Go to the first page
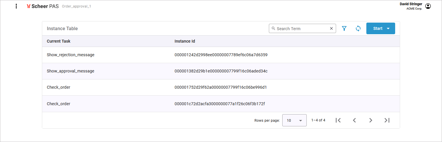This screenshot has height=142, width=442. [338, 120]
